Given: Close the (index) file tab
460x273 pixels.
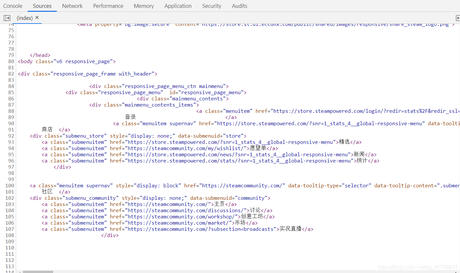Looking at the screenshot, I should [x=37, y=18].
